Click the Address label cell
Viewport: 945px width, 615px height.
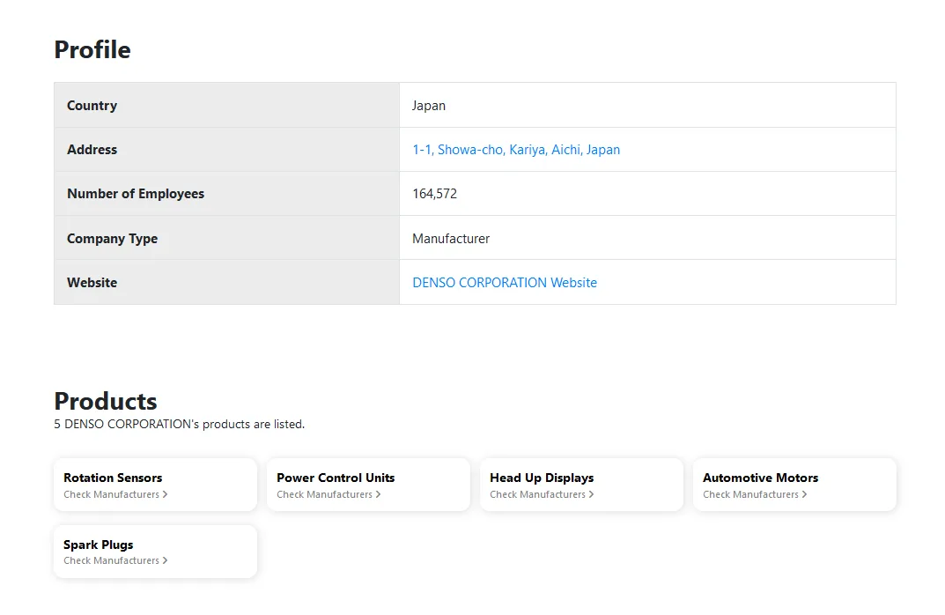coord(226,150)
